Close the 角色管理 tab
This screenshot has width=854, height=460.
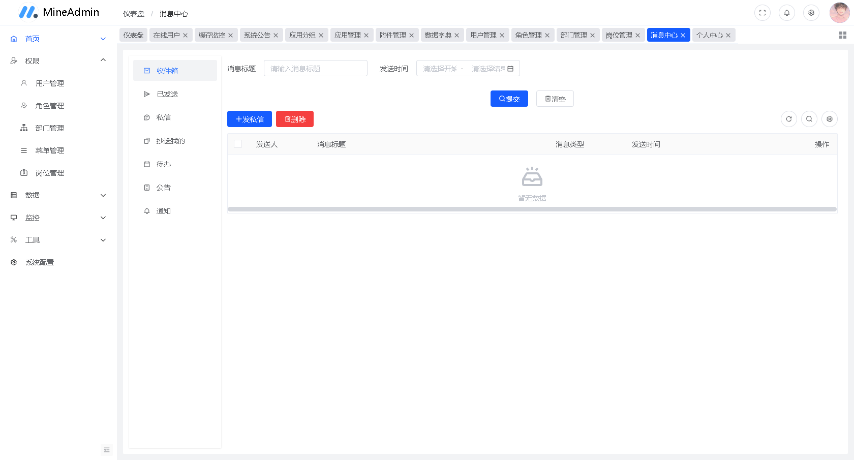[x=547, y=35]
